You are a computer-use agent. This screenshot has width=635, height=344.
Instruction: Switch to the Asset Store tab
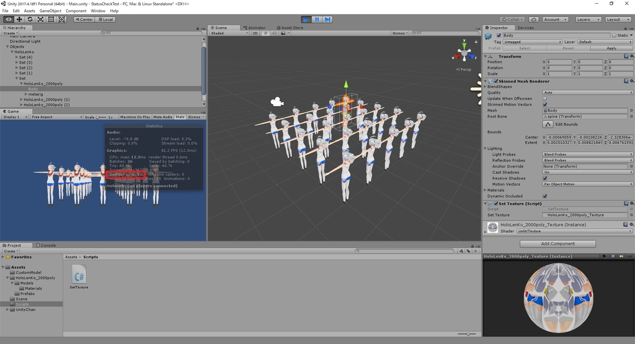point(290,28)
